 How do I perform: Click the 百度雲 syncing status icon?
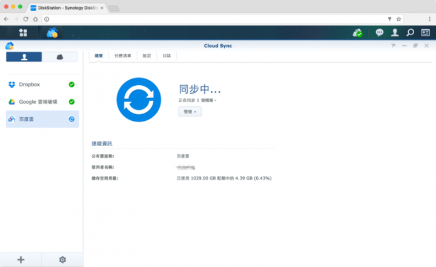[x=71, y=119]
